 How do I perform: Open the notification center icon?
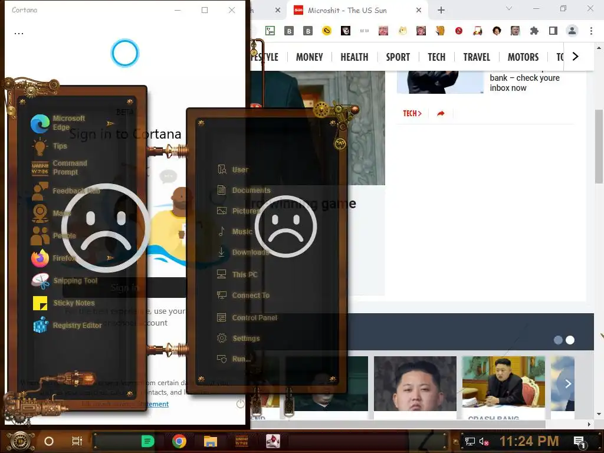pyautogui.click(x=579, y=442)
